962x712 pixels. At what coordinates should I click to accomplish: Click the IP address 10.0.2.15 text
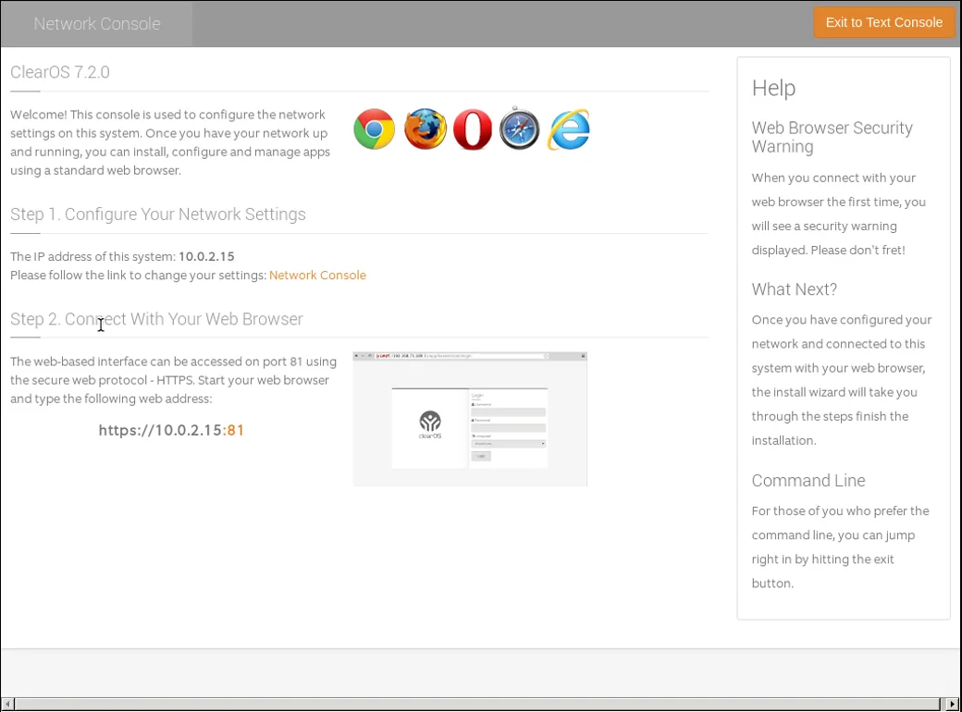click(x=206, y=256)
